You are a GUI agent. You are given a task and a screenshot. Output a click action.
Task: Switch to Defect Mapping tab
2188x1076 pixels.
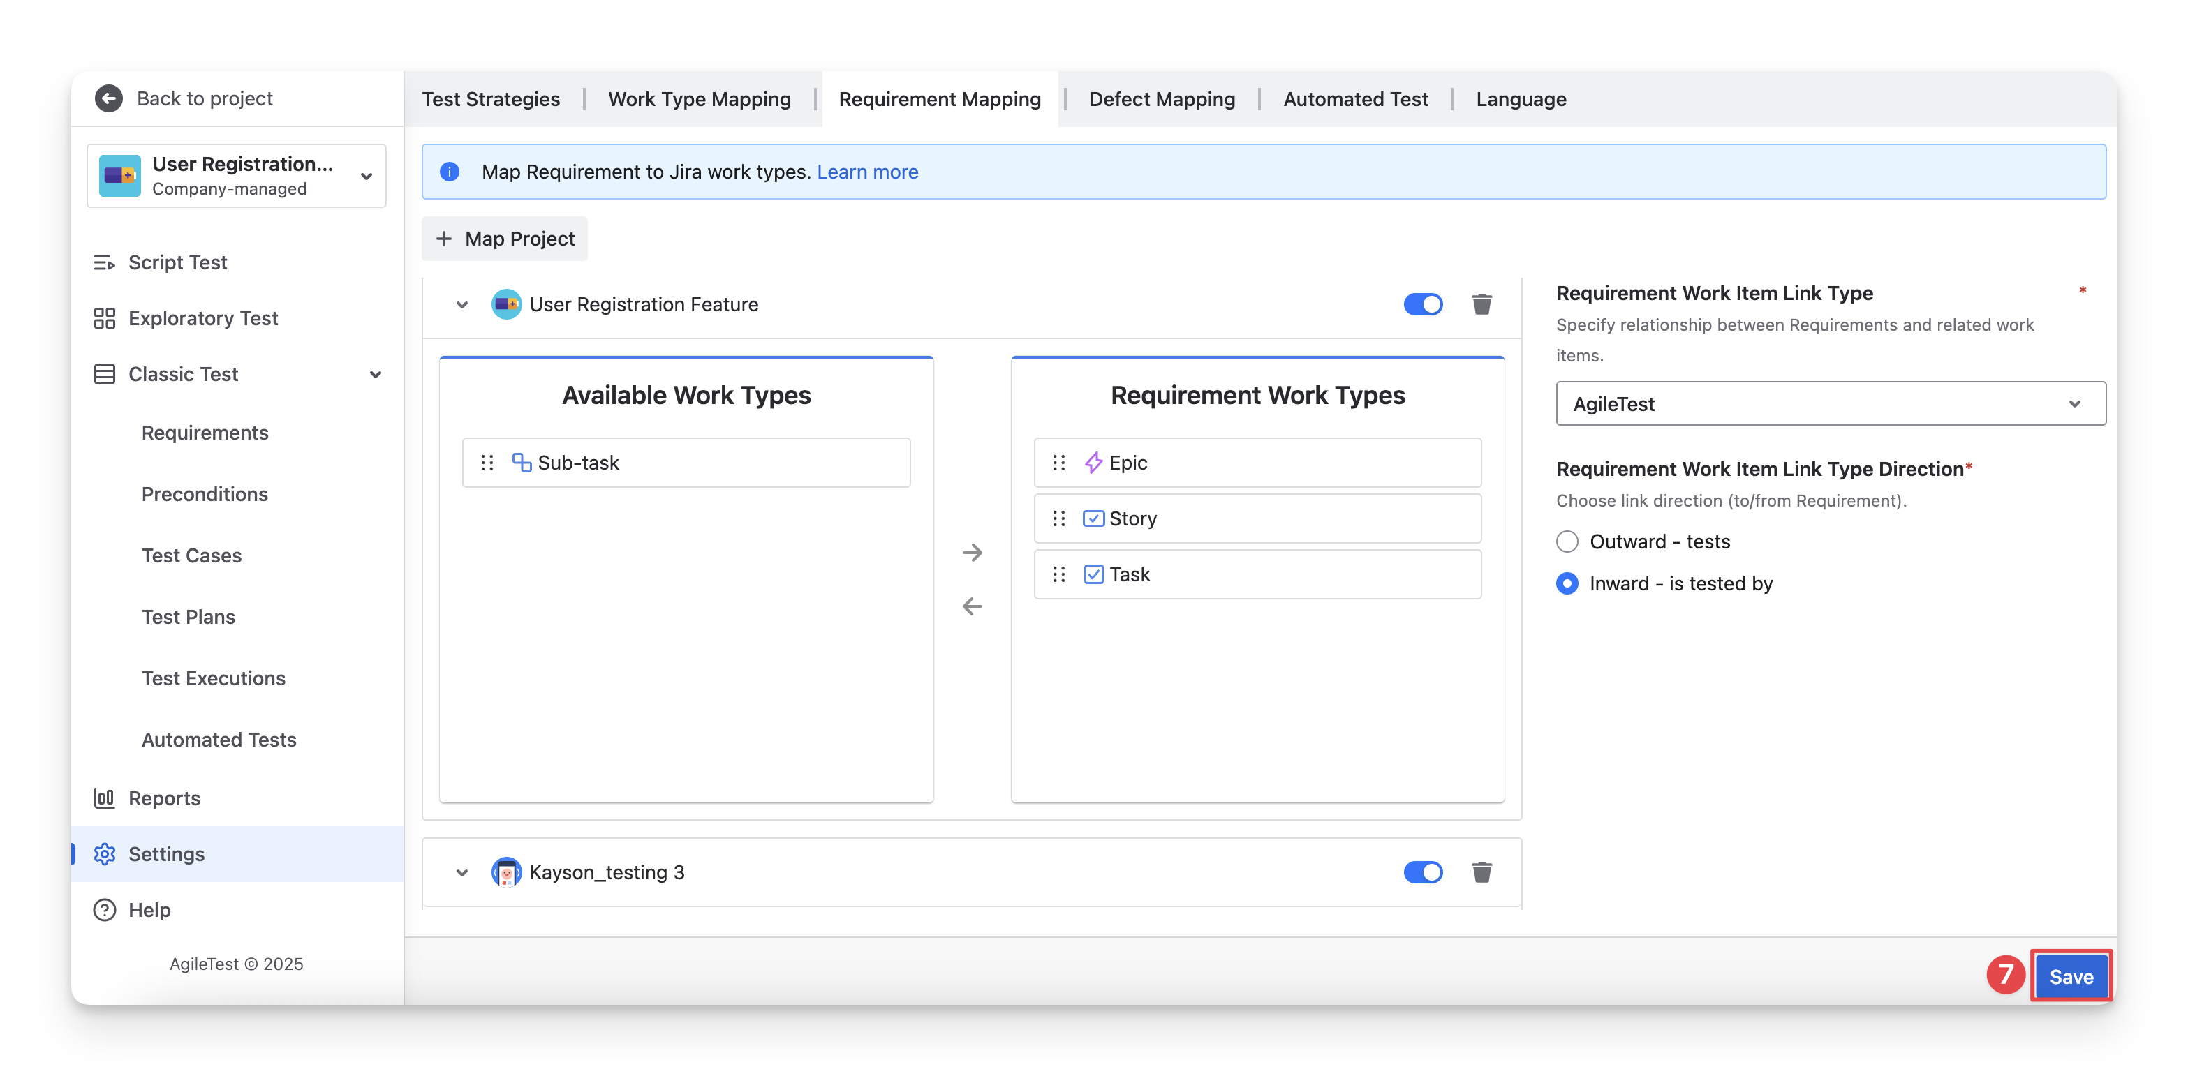point(1161,99)
